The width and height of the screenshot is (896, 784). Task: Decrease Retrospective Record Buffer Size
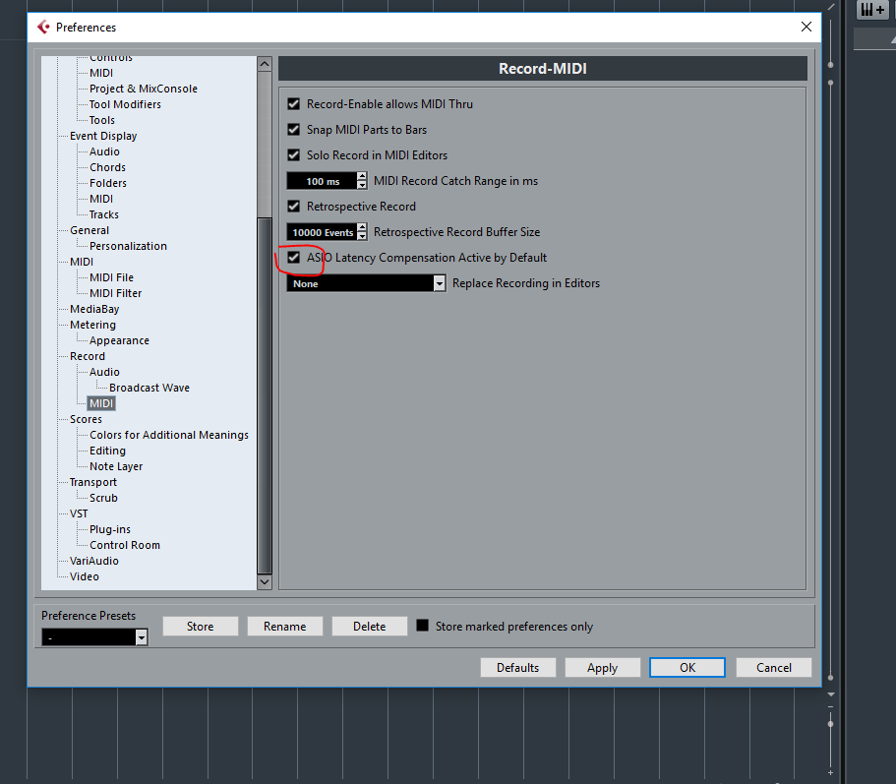coord(362,236)
